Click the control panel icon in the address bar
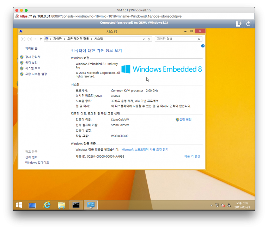 coord(47,39)
